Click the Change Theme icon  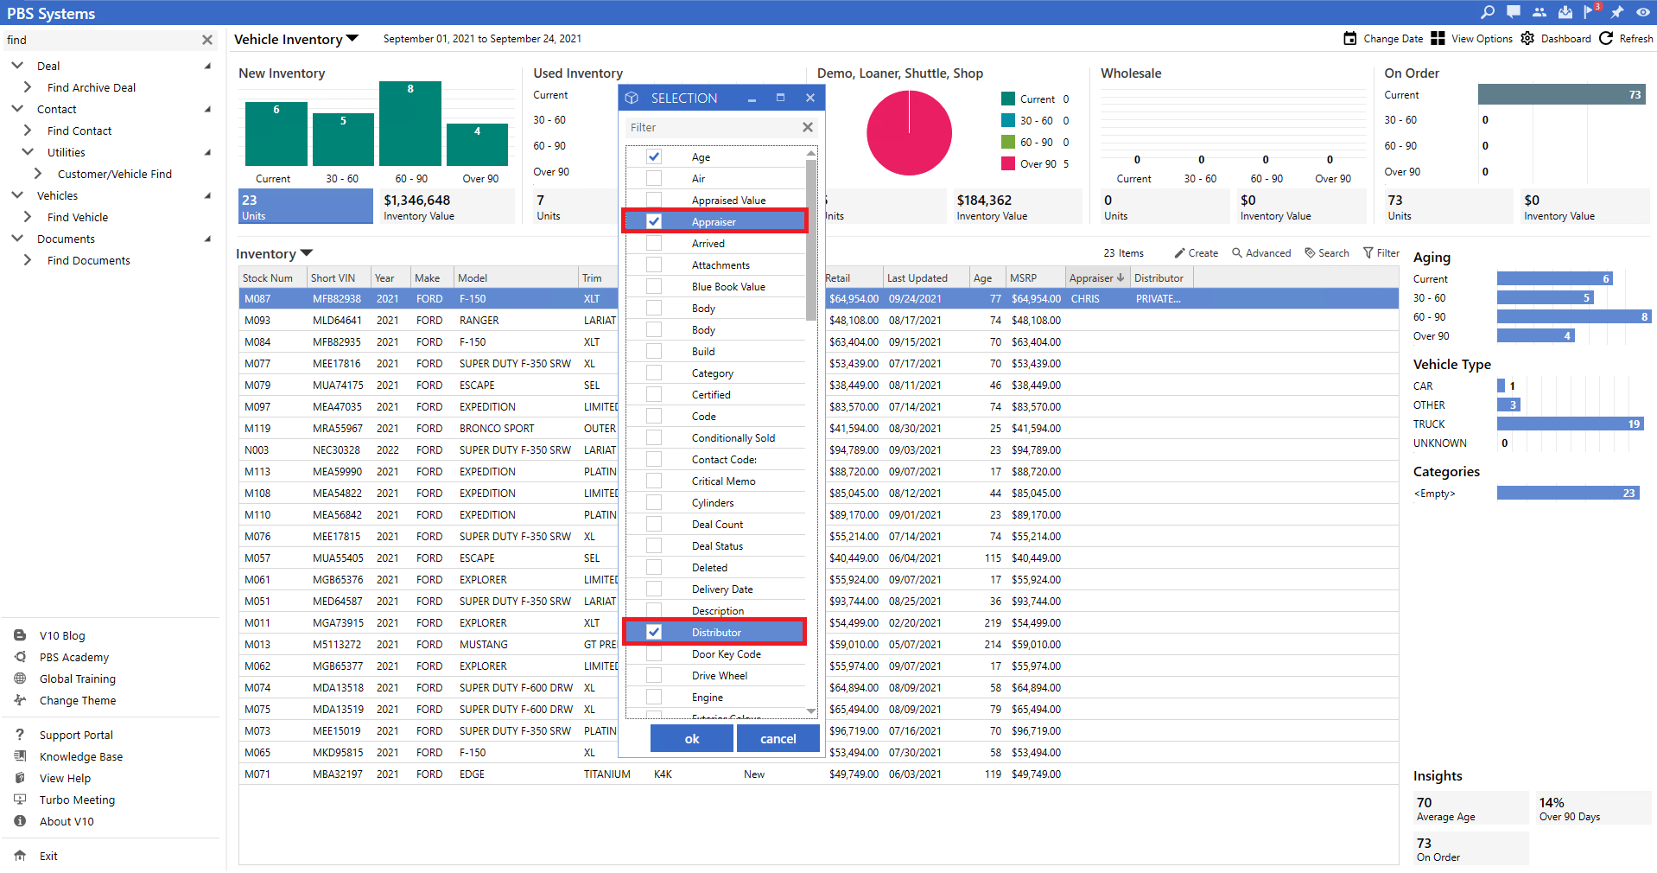coord(20,700)
